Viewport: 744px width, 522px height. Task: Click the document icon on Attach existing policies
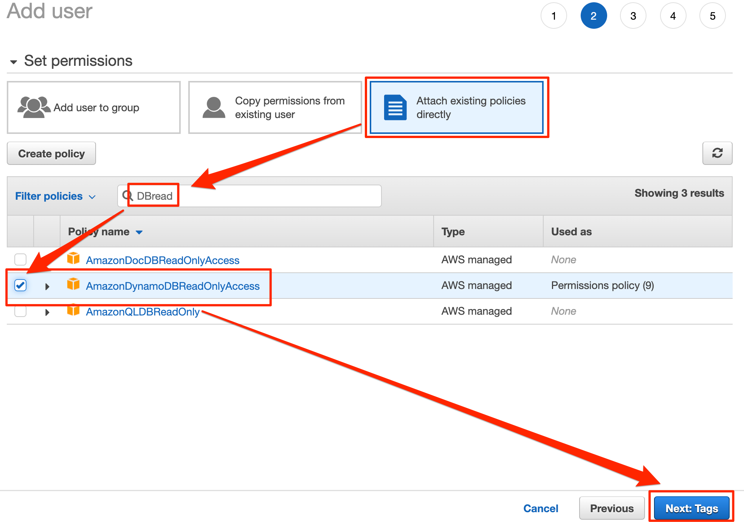tap(395, 107)
